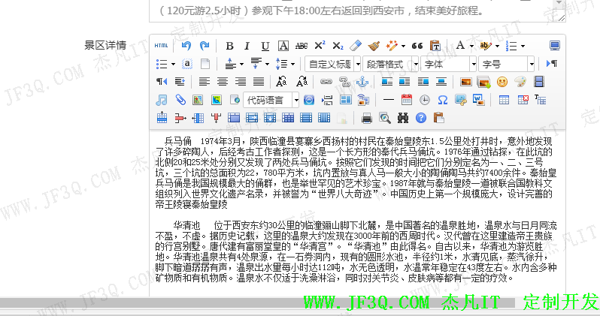Insert music with the note icon
The width and height of the screenshot is (600, 316).
[161, 100]
